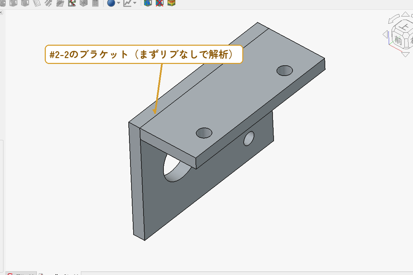Click the curved sheets toolbar icon
Image resolution: width=413 pixels, height=275 pixels.
point(37,3)
